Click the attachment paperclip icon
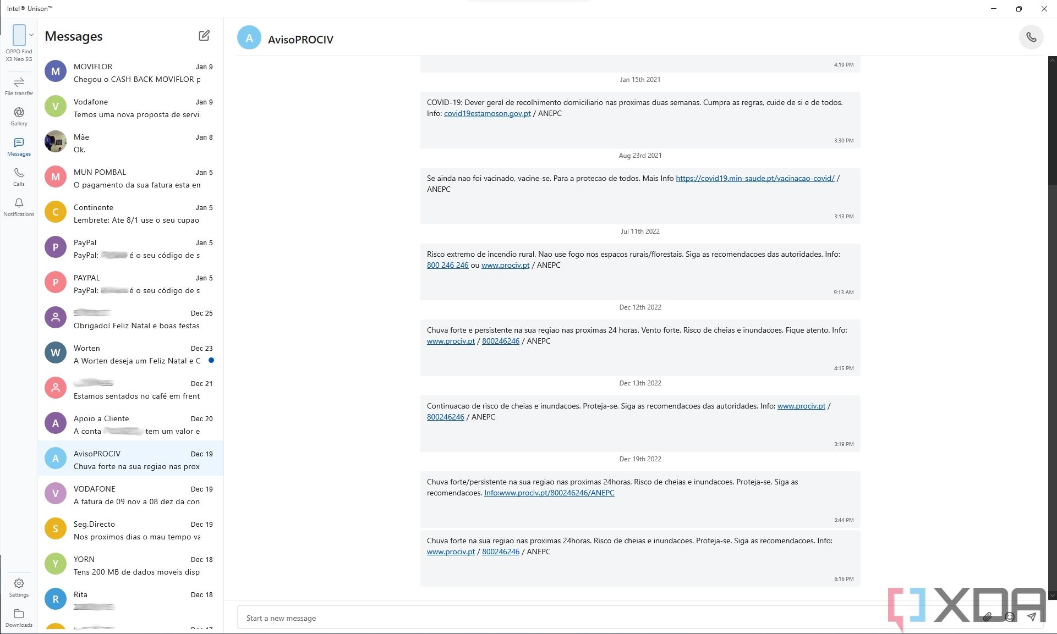Viewport: 1057px width, 634px height. [x=988, y=617]
